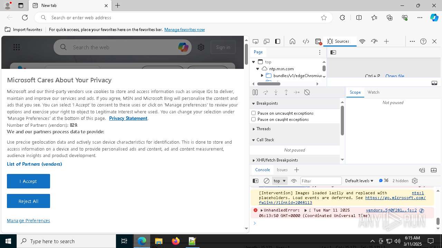Open page settings gear on new tab page
Image resolution: width=442 pixels, height=248 pixels.
pos(201,47)
